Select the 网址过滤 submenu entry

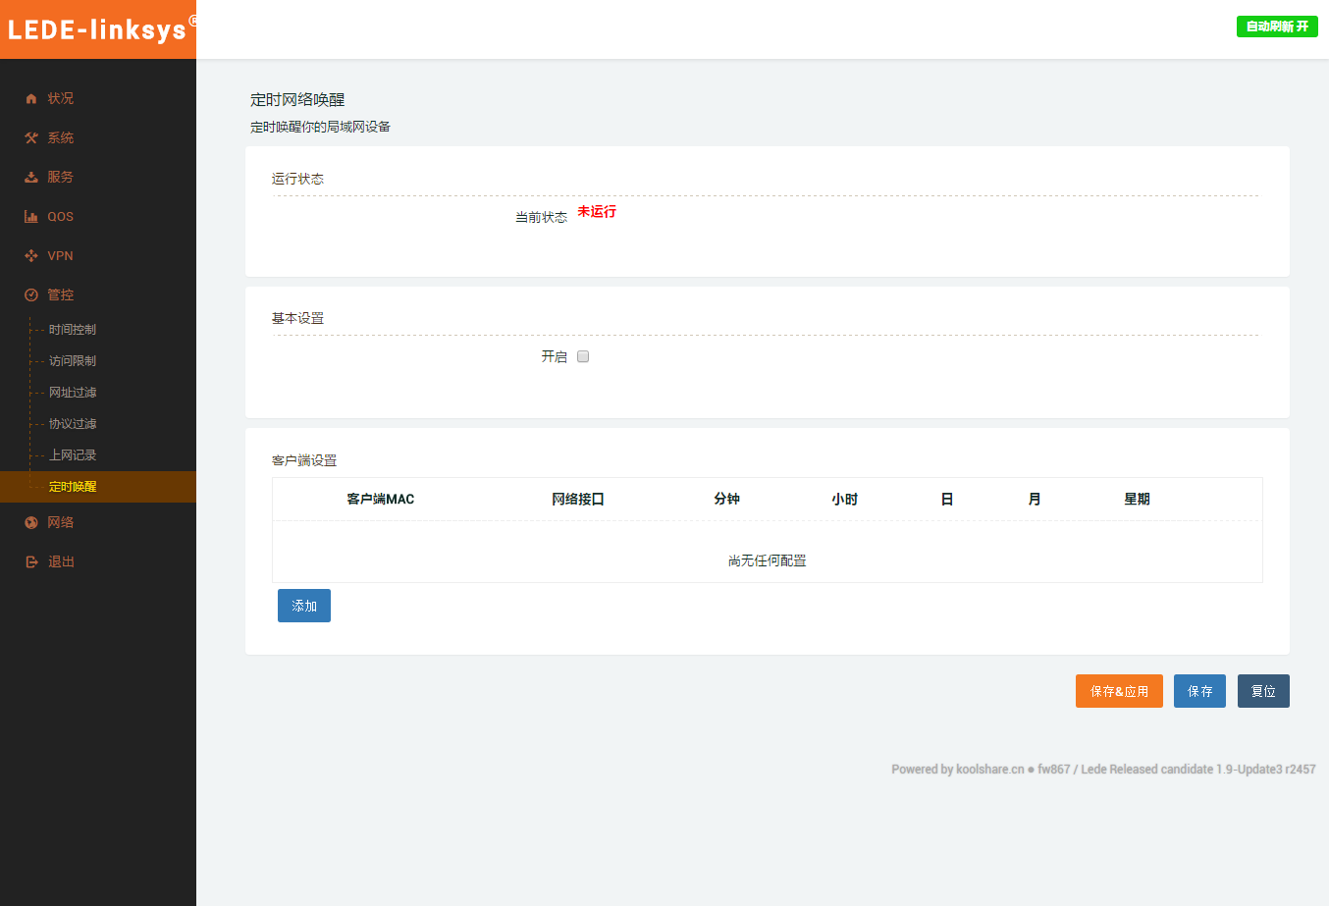73,393
